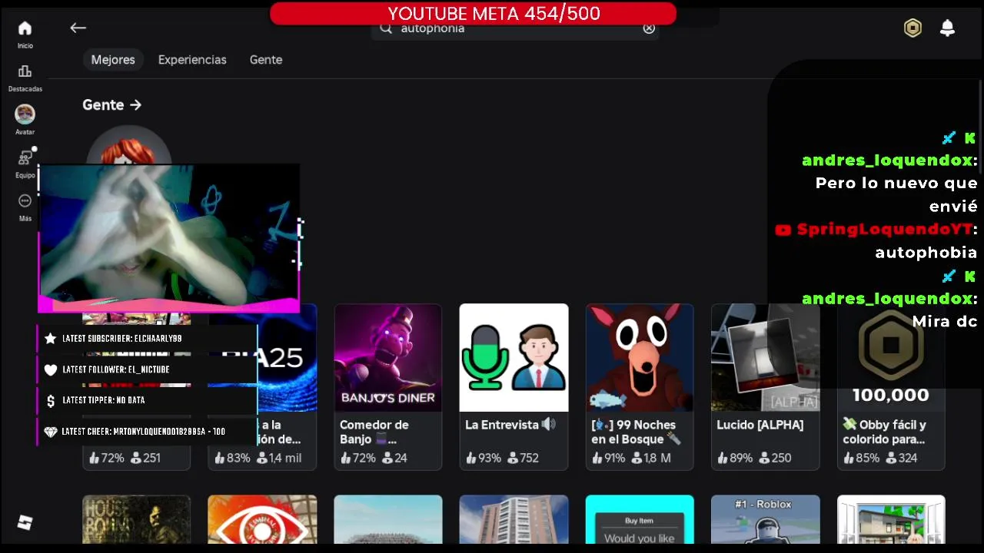Image resolution: width=984 pixels, height=553 pixels.
Task: Open 100,000 Robux obby thumbnail
Action: 891,358
